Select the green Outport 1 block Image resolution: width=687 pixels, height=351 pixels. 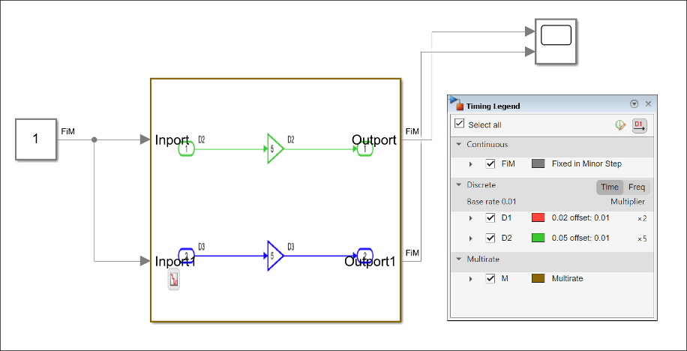[365, 149]
